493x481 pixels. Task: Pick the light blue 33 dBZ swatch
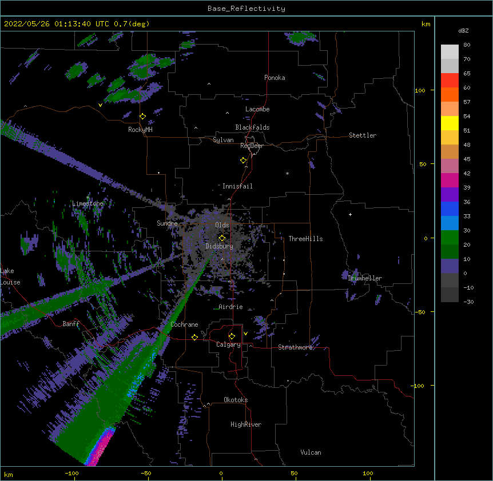point(450,223)
